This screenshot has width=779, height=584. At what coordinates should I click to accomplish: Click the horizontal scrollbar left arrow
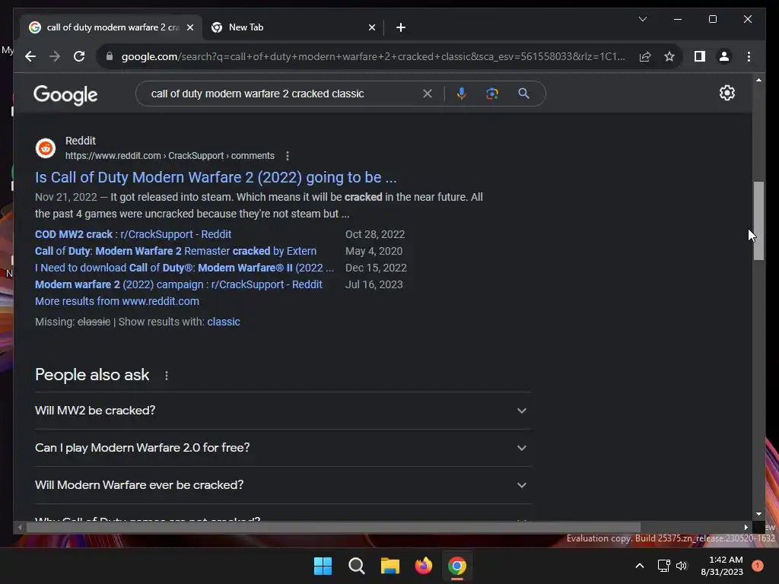coord(20,528)
